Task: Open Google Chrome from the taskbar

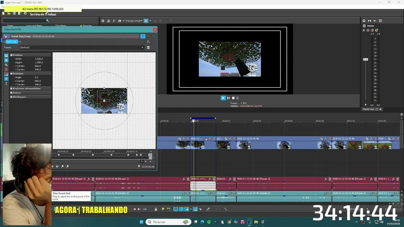Action: [x=229, y=222]
